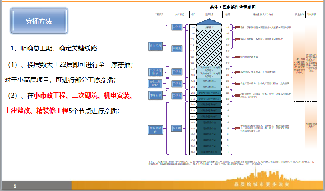Click the blue roof triangle of the building
The height and width of the screenshot is (191, 325).
pos(209,22)
